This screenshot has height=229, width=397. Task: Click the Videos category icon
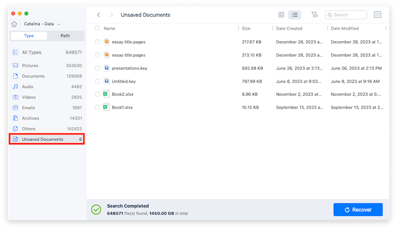pyautogui.click(x=15, y=97)
